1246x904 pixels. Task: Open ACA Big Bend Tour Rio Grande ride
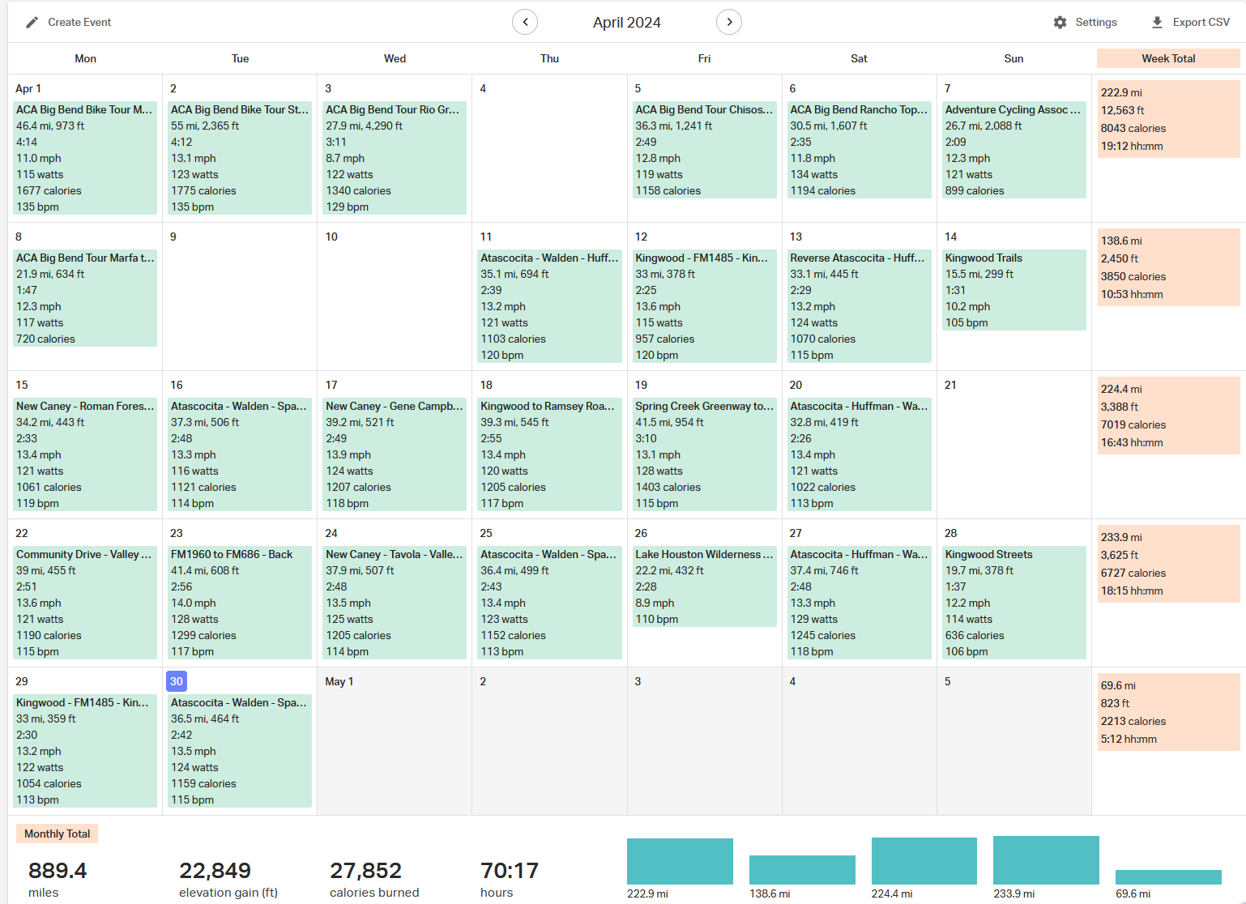[395, 158]
